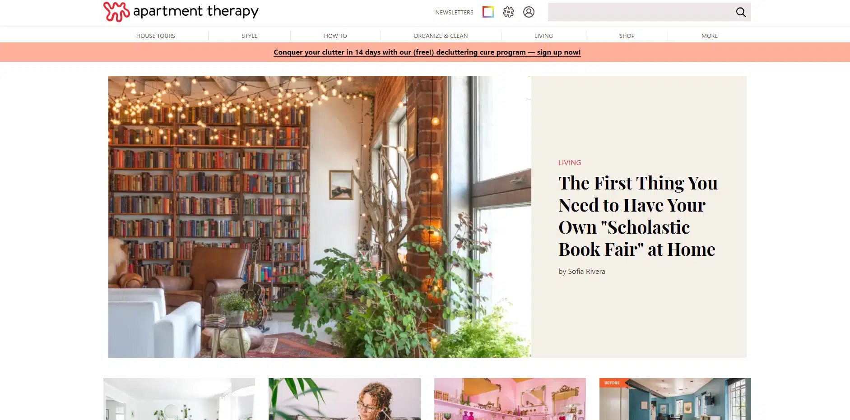
Task: Select the Living navigation item
Action: tap(543, 36)
